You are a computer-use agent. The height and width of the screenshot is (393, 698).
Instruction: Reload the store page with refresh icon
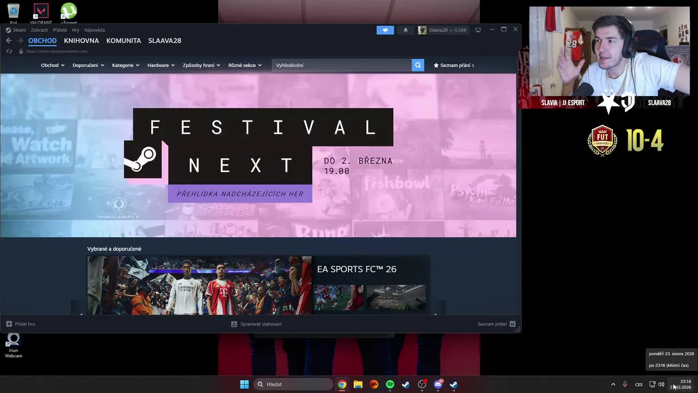pyautogui.click(x=9, y=51)
